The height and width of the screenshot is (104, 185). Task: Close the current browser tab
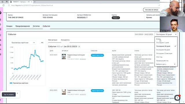[32, 2]
